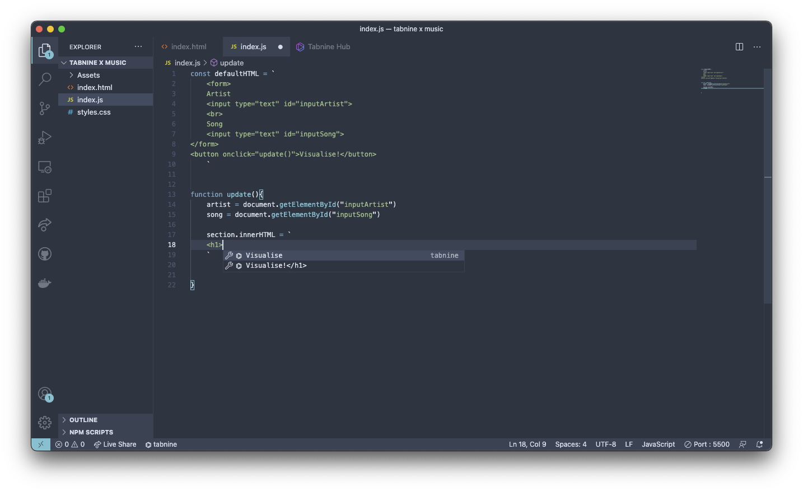
Task: Open the Run and Debug panel
Action: pos(44,138)
